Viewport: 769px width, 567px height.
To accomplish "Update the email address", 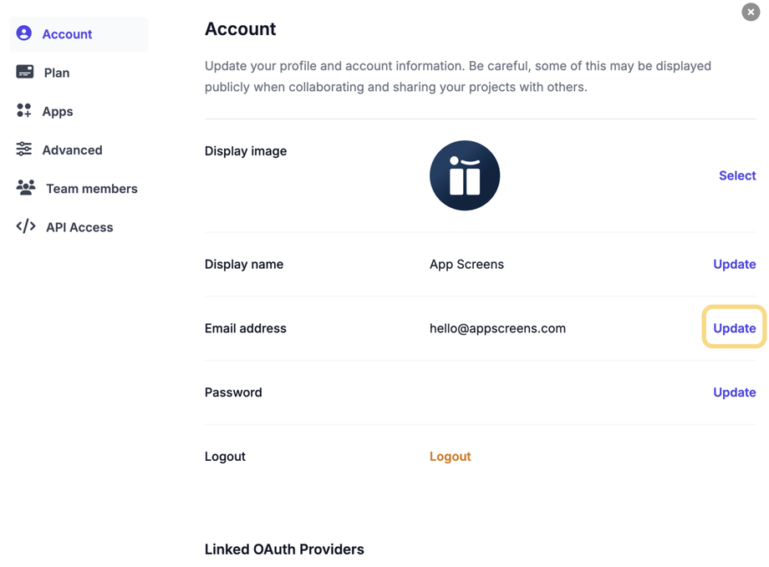I will pyautogui.click(x=734, y=328).
